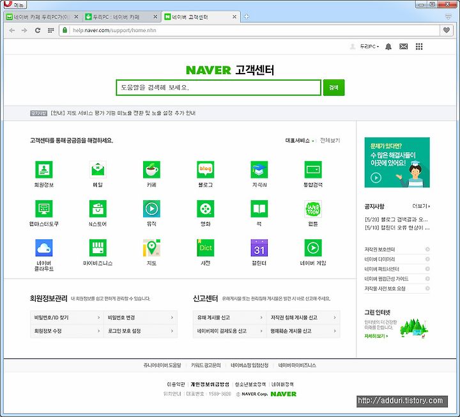Open the Opera 메뉴 button

(15, 4)
